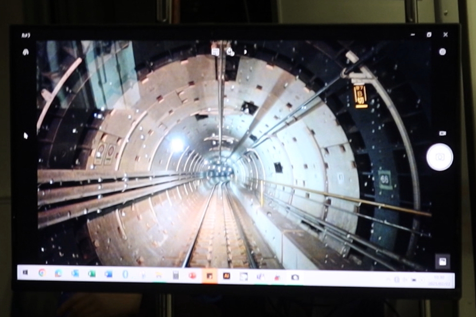Image resolution: width=476 pixels, height=317 pixels.
Task: Open File Explorer from the taskbar
Action: point(159,275)
